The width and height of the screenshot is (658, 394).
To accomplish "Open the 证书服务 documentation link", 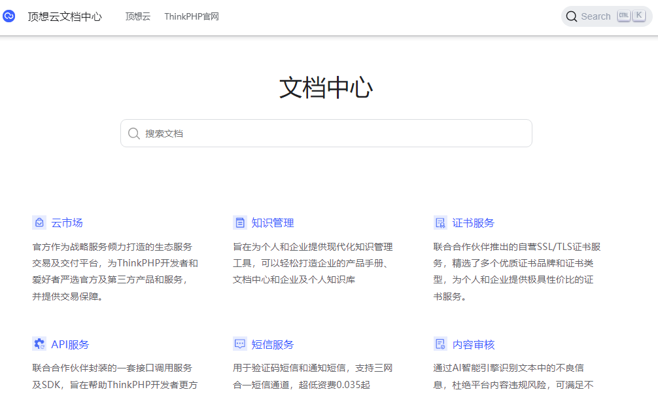I will tap(472, 223).
